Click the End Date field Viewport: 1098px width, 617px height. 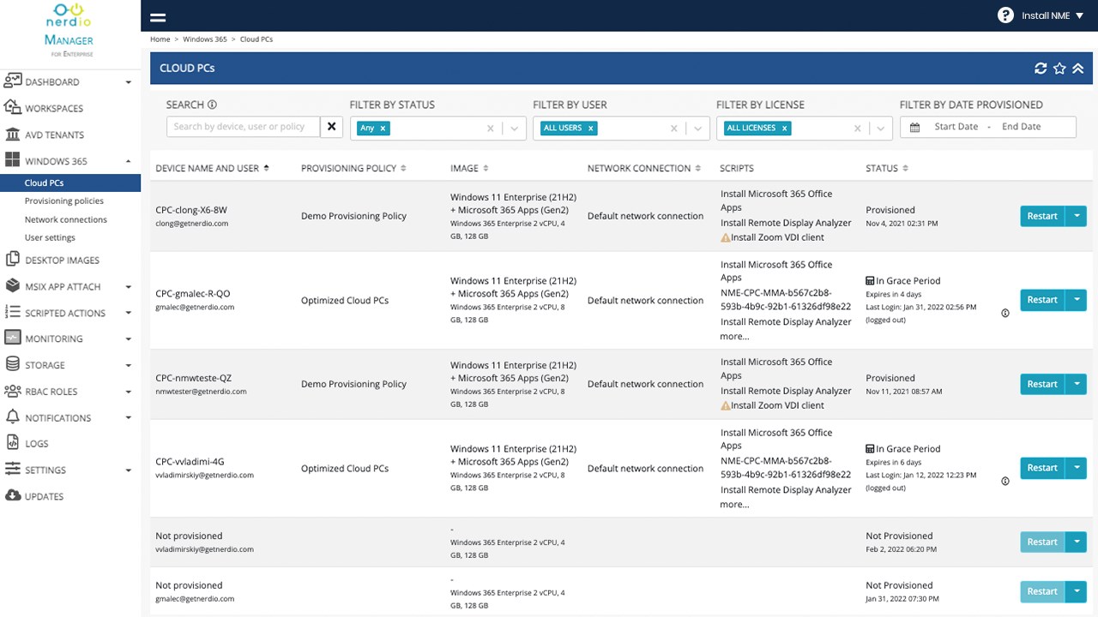[x=1022, y=127]
